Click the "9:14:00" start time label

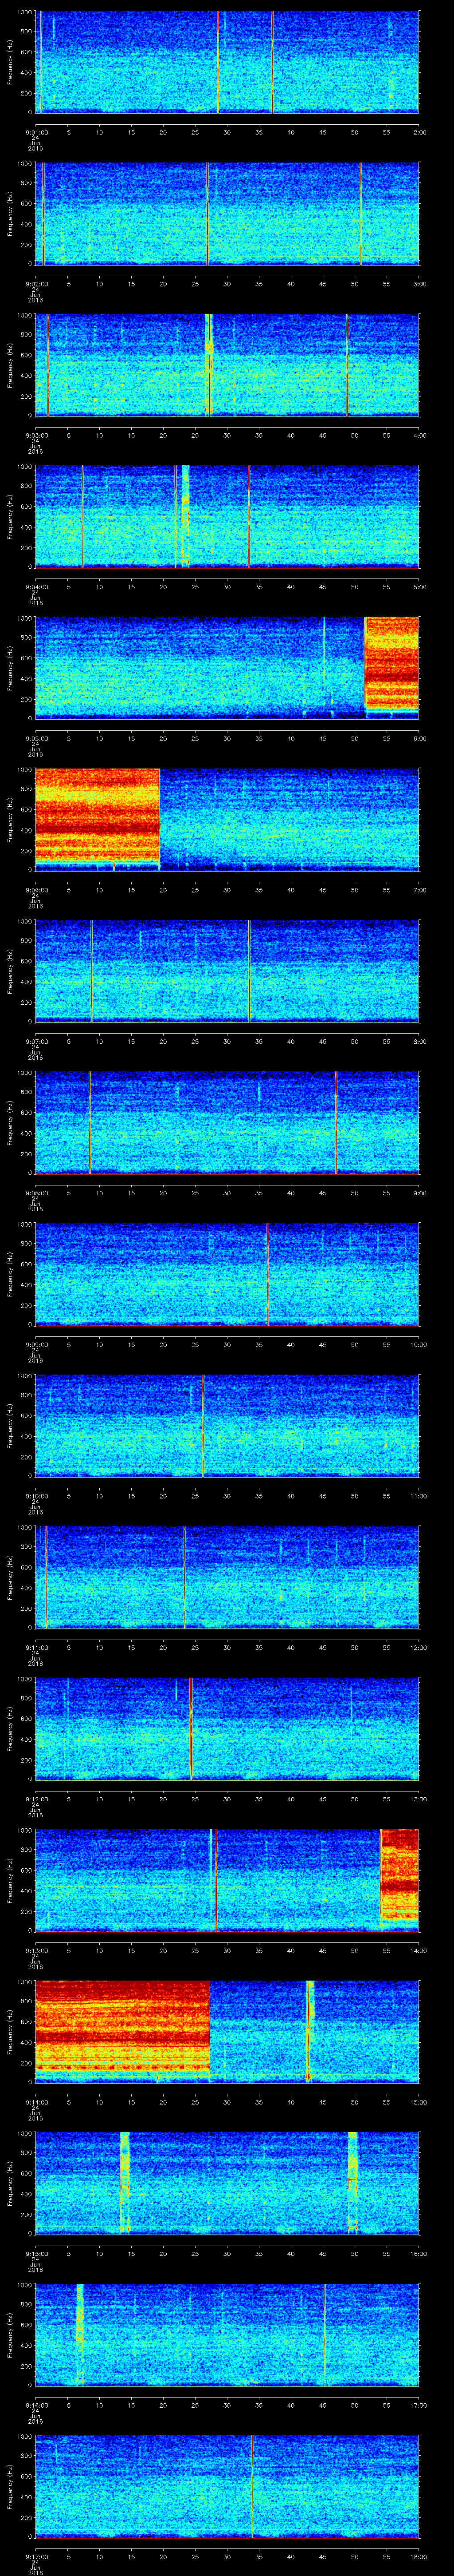pyautogui.click(x=35, y=2102)
